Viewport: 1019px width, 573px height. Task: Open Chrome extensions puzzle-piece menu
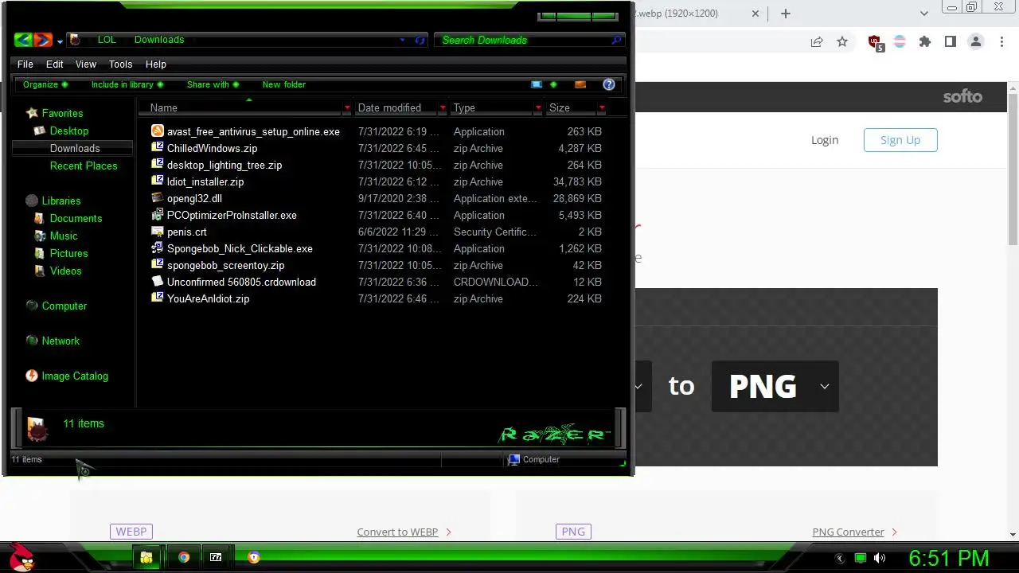(925, 42)
